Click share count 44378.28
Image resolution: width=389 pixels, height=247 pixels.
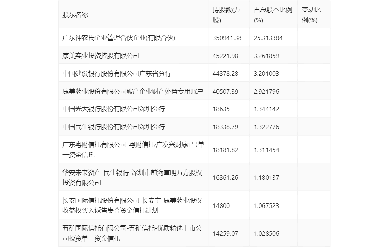[x=225, y=74]
